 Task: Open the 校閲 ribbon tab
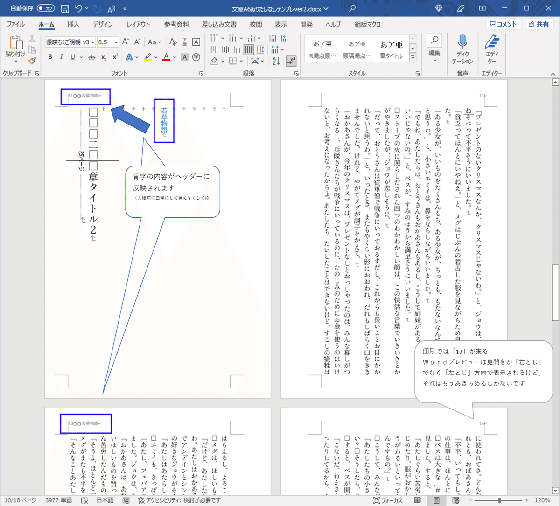(255, 25)
